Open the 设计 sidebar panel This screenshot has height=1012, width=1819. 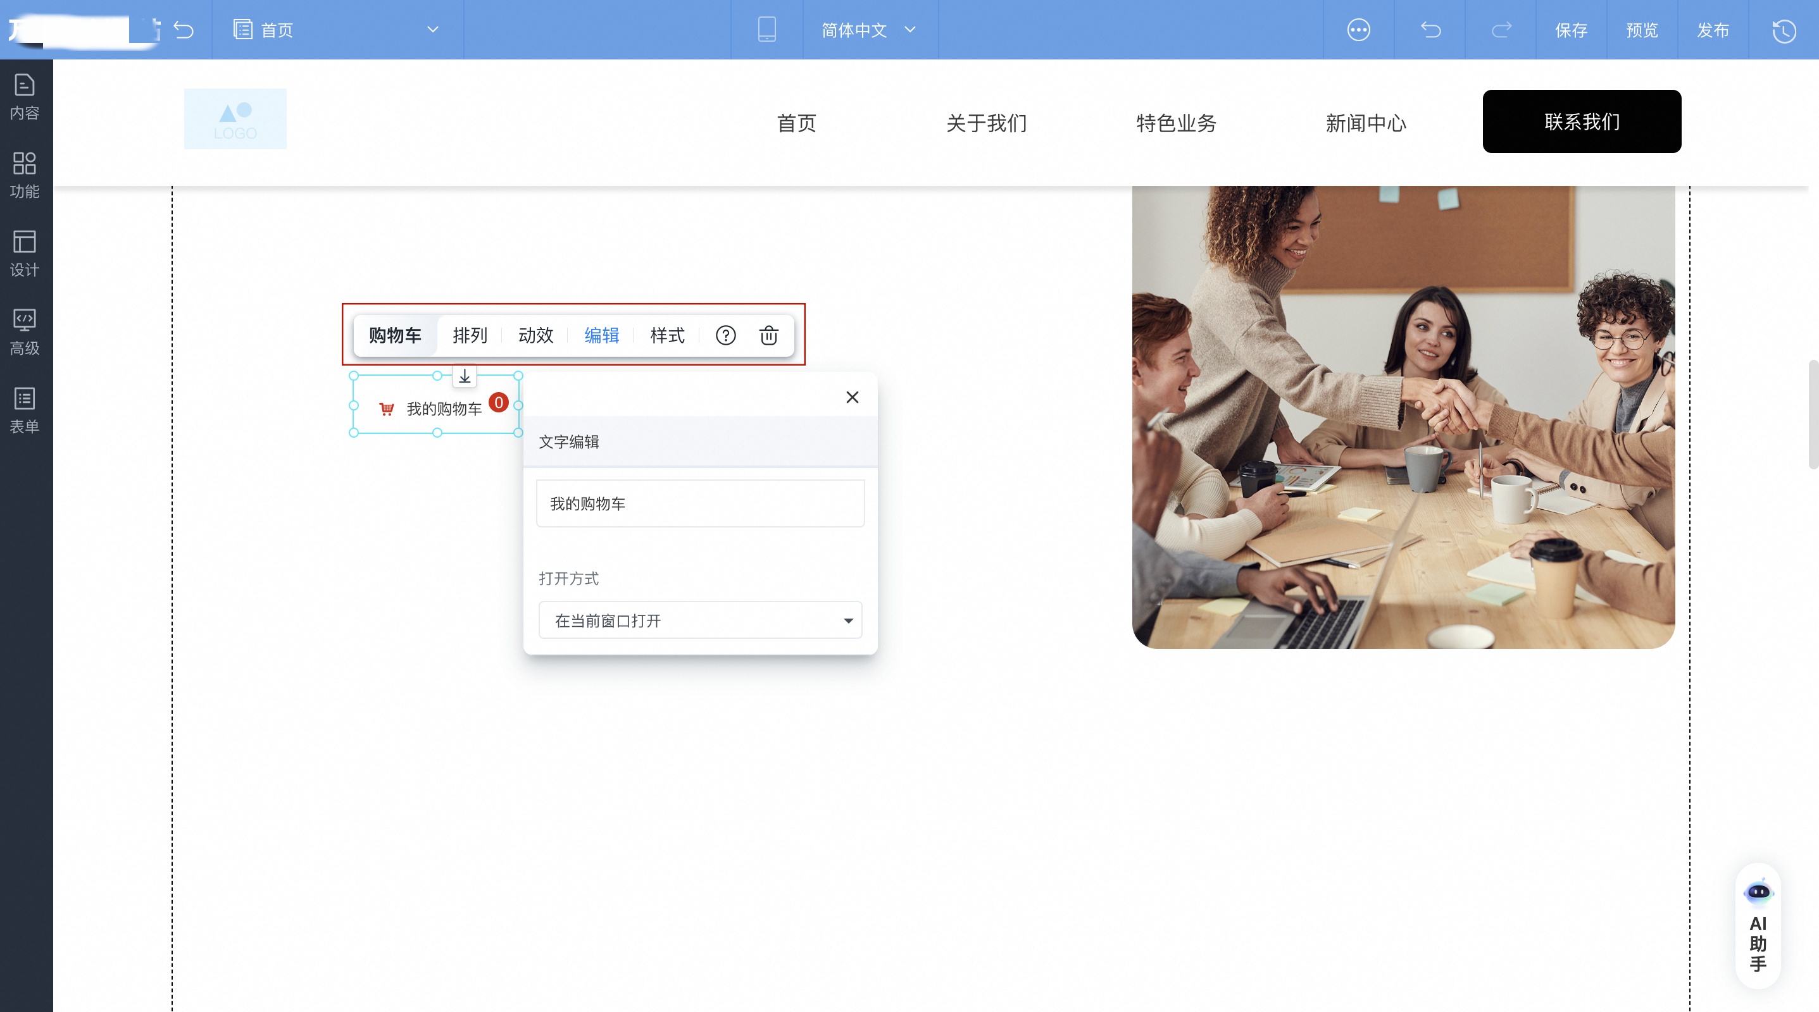point(25,254)
